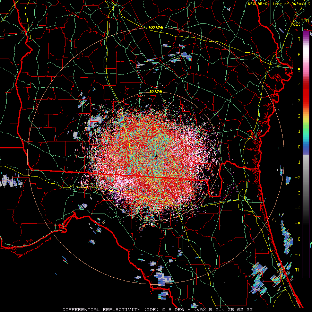This screenshot has height=312, width=312.
Task: Click the 0 value on the color scale
Action: click(299, 147)
